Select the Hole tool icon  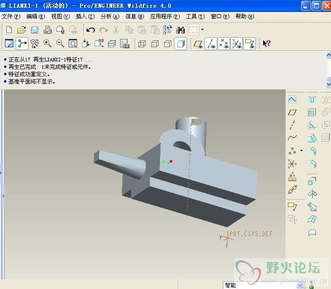tap(312, 100)
